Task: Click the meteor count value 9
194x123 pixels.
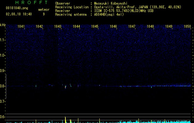Action: click(x=44, y=14)
